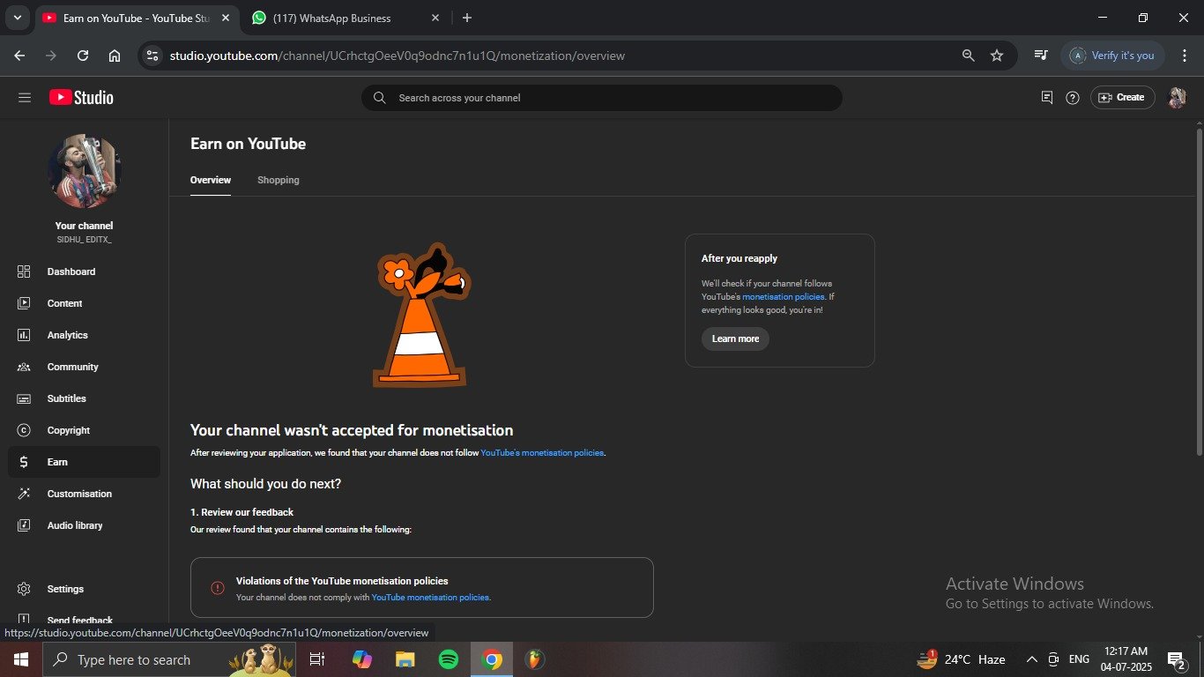Click the weather widget 24°C Haze
Image resolution: width=1204 pixels, height=677 pixels.
tap(961, 659)
